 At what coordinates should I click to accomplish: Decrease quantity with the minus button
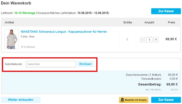click(143, 40)
